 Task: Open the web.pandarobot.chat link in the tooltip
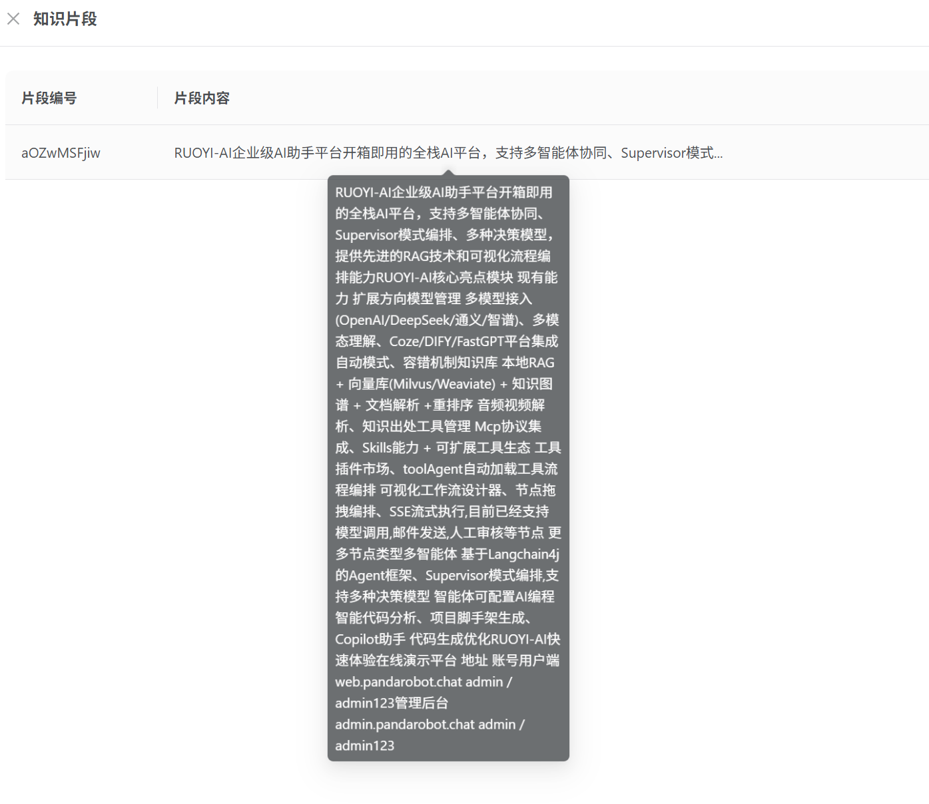point(397,682)
